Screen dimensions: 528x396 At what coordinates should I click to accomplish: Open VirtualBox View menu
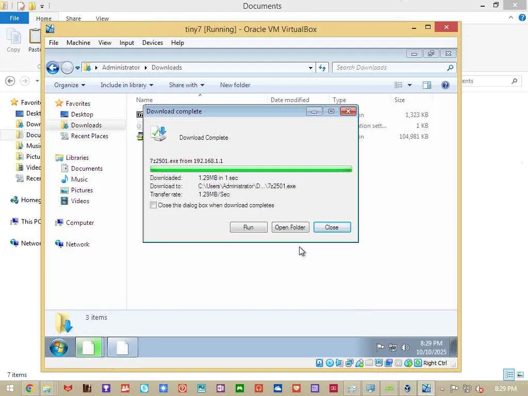[x=105, y=43]
